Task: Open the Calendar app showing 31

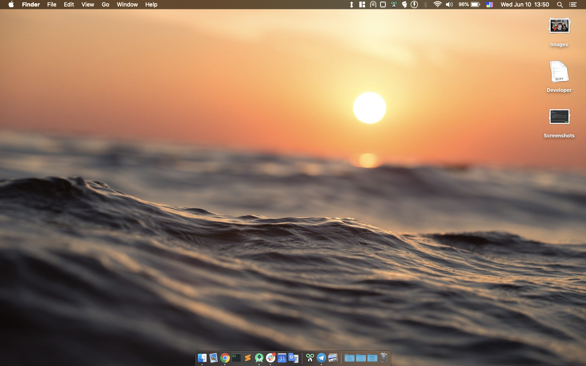Action: point(282,358)
